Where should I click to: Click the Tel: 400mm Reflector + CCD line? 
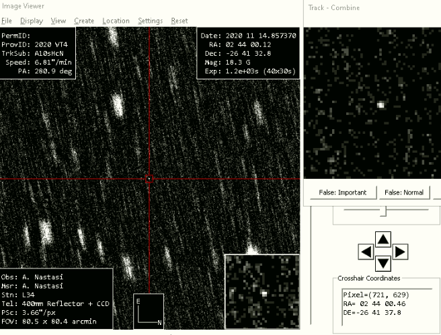pos(55,303)
